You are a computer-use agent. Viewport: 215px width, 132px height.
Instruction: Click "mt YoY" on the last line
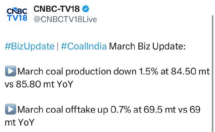20,123
